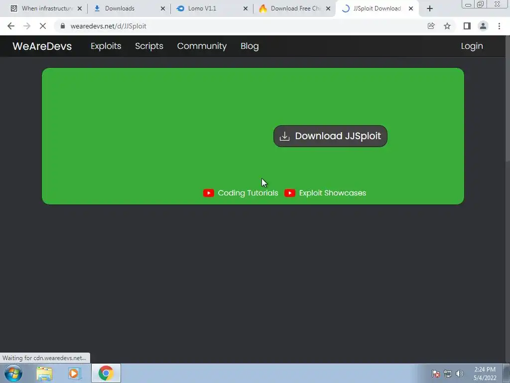The width and height of the screenshot is (510, 383).
Task: Close the Downloads tab
Action: (163, 8)
